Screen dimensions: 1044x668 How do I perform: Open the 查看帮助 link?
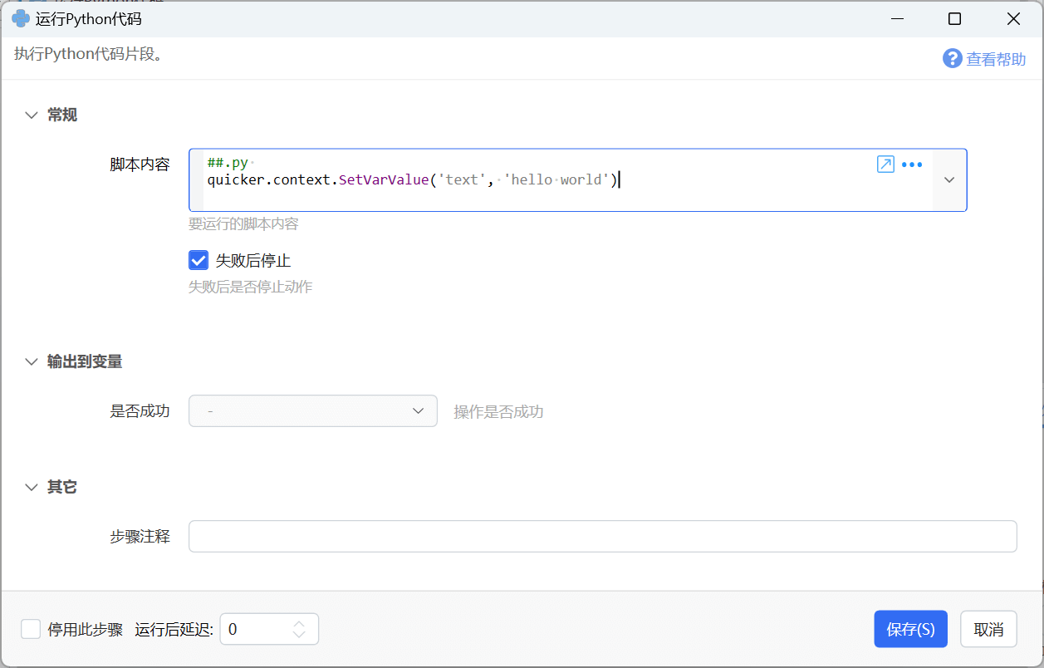[x=995, y=59]
